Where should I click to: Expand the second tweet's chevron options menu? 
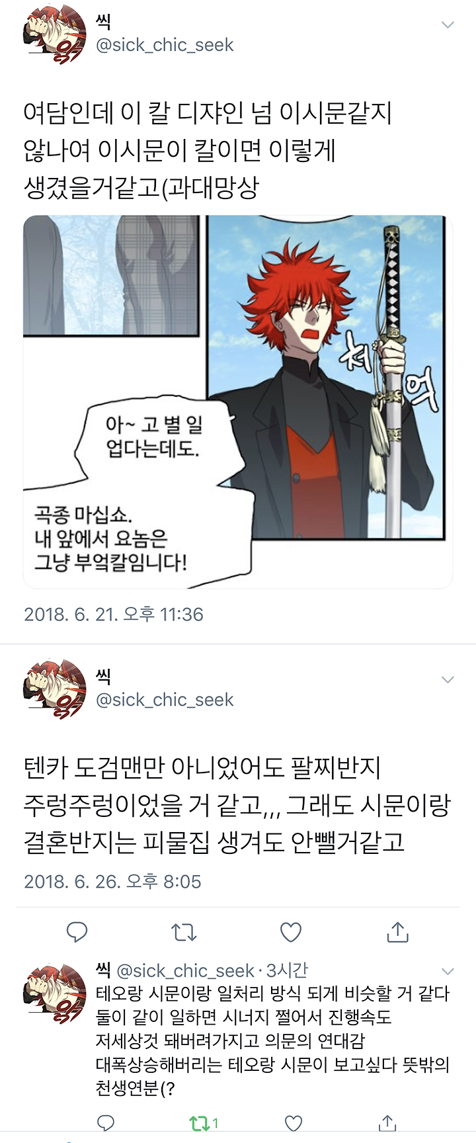(x=448, y=680)
